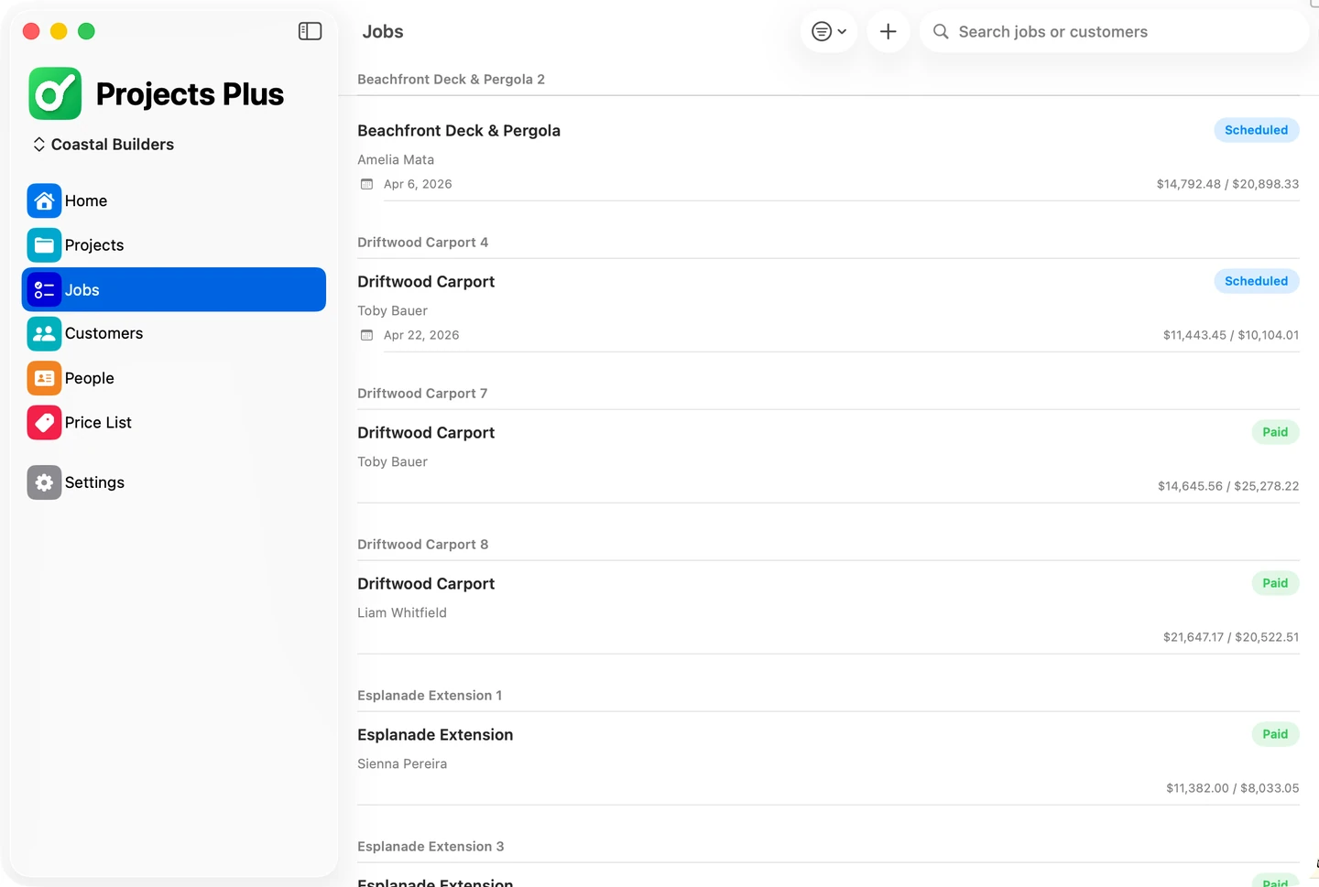Click the Jobs page title

383,31
